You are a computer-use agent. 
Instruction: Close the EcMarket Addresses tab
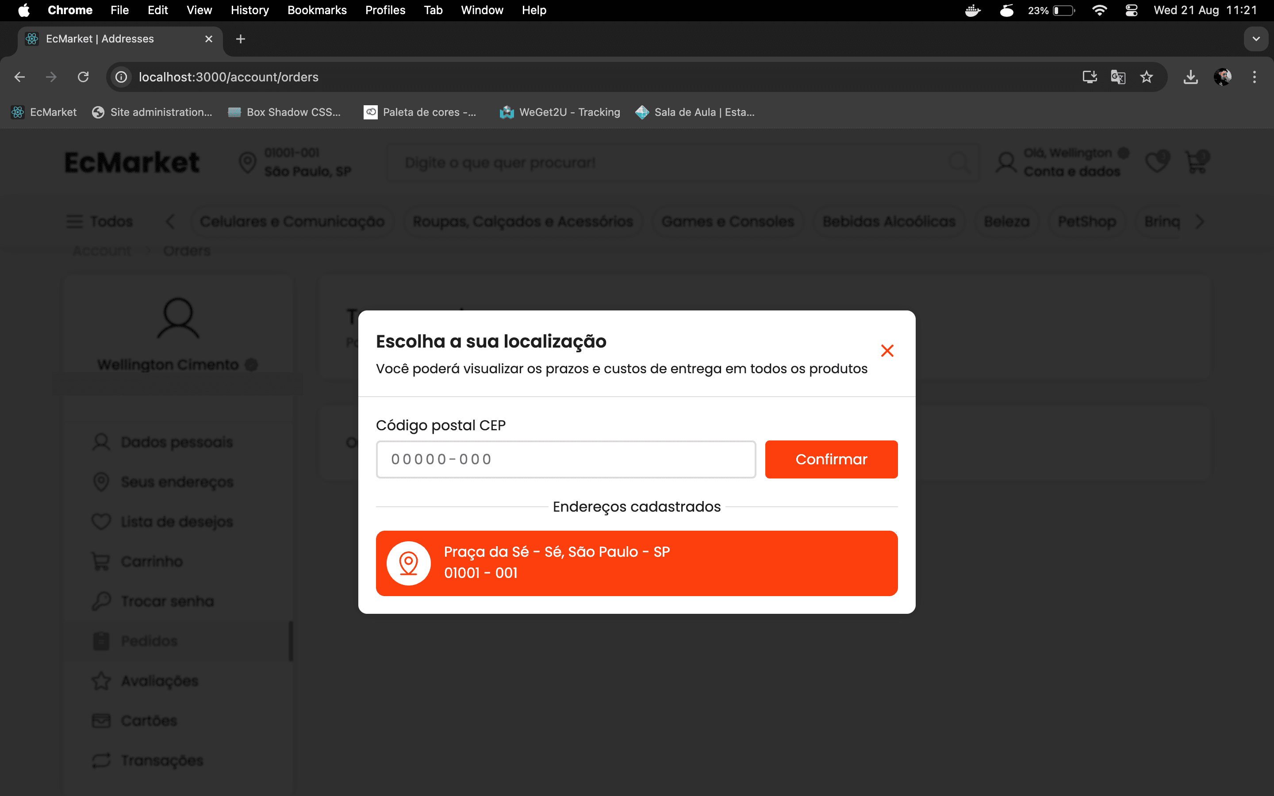pos(209,39)
